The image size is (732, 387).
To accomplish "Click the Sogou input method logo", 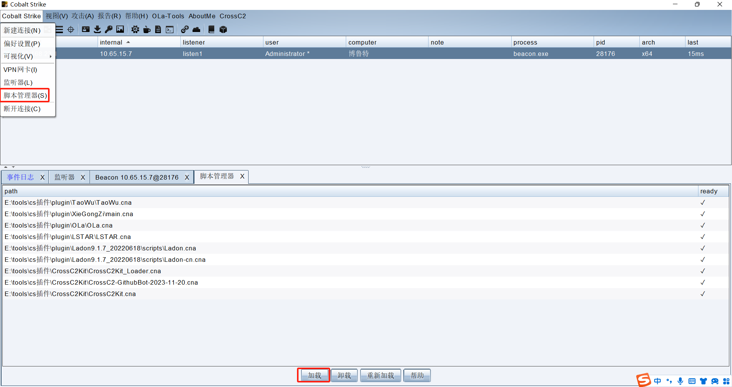I will point(644,380).
